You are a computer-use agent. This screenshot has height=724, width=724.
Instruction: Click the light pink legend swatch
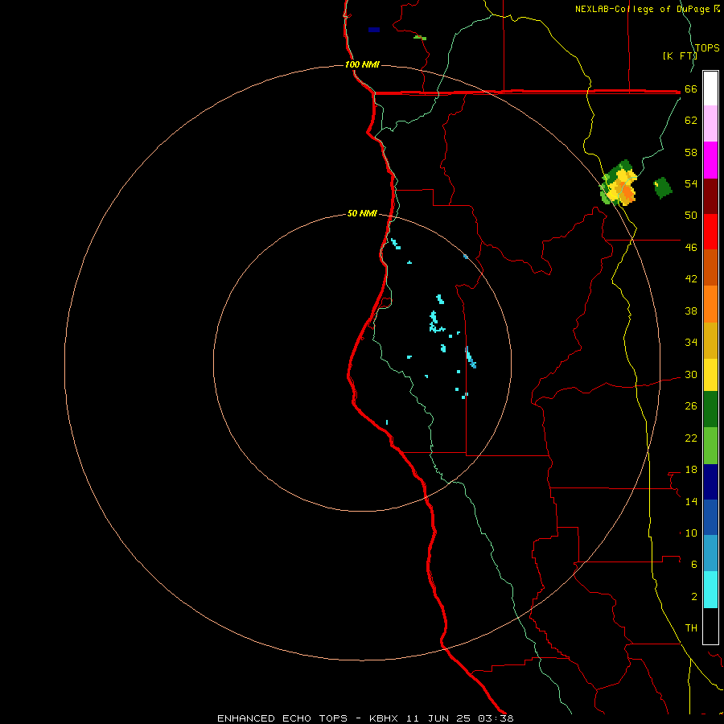[x=710, y=124]
